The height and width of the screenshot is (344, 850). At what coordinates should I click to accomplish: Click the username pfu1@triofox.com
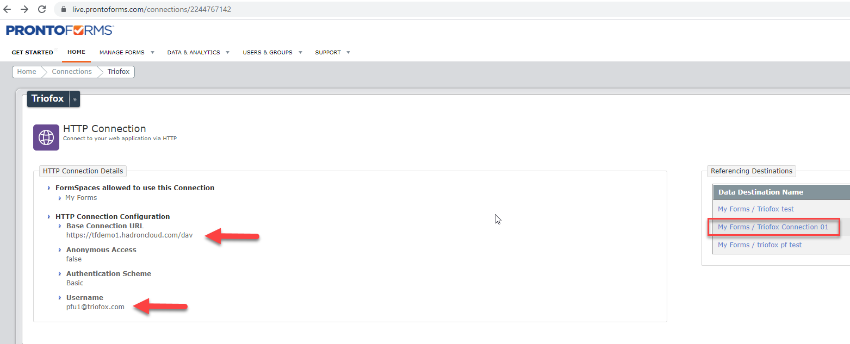(95, 307)
